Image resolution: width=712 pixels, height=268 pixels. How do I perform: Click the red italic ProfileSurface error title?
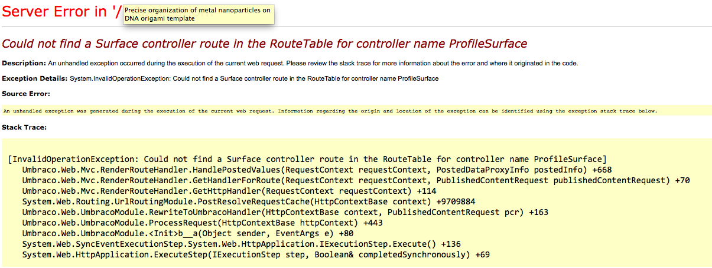pos(265,44)
